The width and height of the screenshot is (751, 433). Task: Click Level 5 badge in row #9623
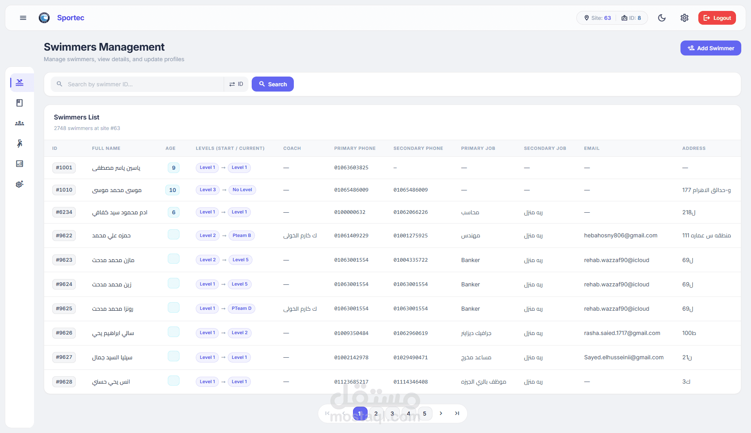click(x=240, y=260)
